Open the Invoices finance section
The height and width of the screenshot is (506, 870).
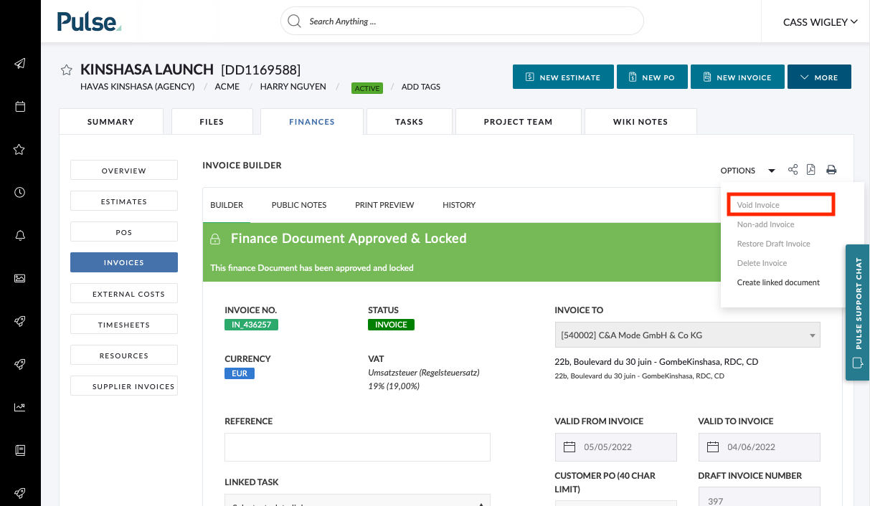(124, 262)
